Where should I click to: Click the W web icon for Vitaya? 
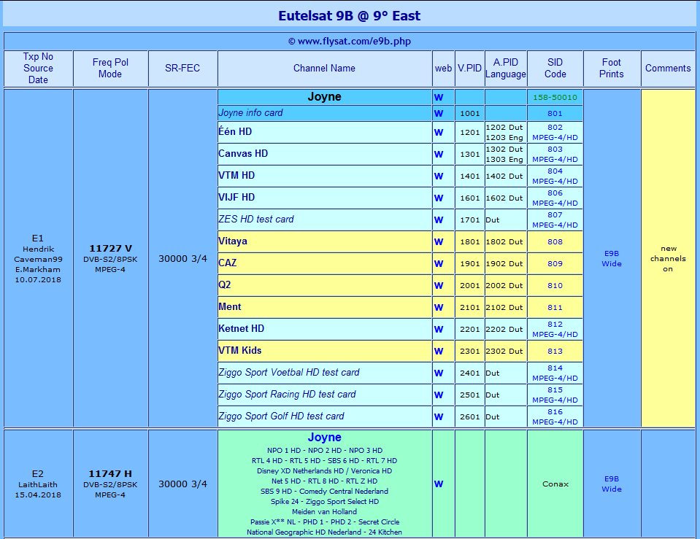coord(439,242)
